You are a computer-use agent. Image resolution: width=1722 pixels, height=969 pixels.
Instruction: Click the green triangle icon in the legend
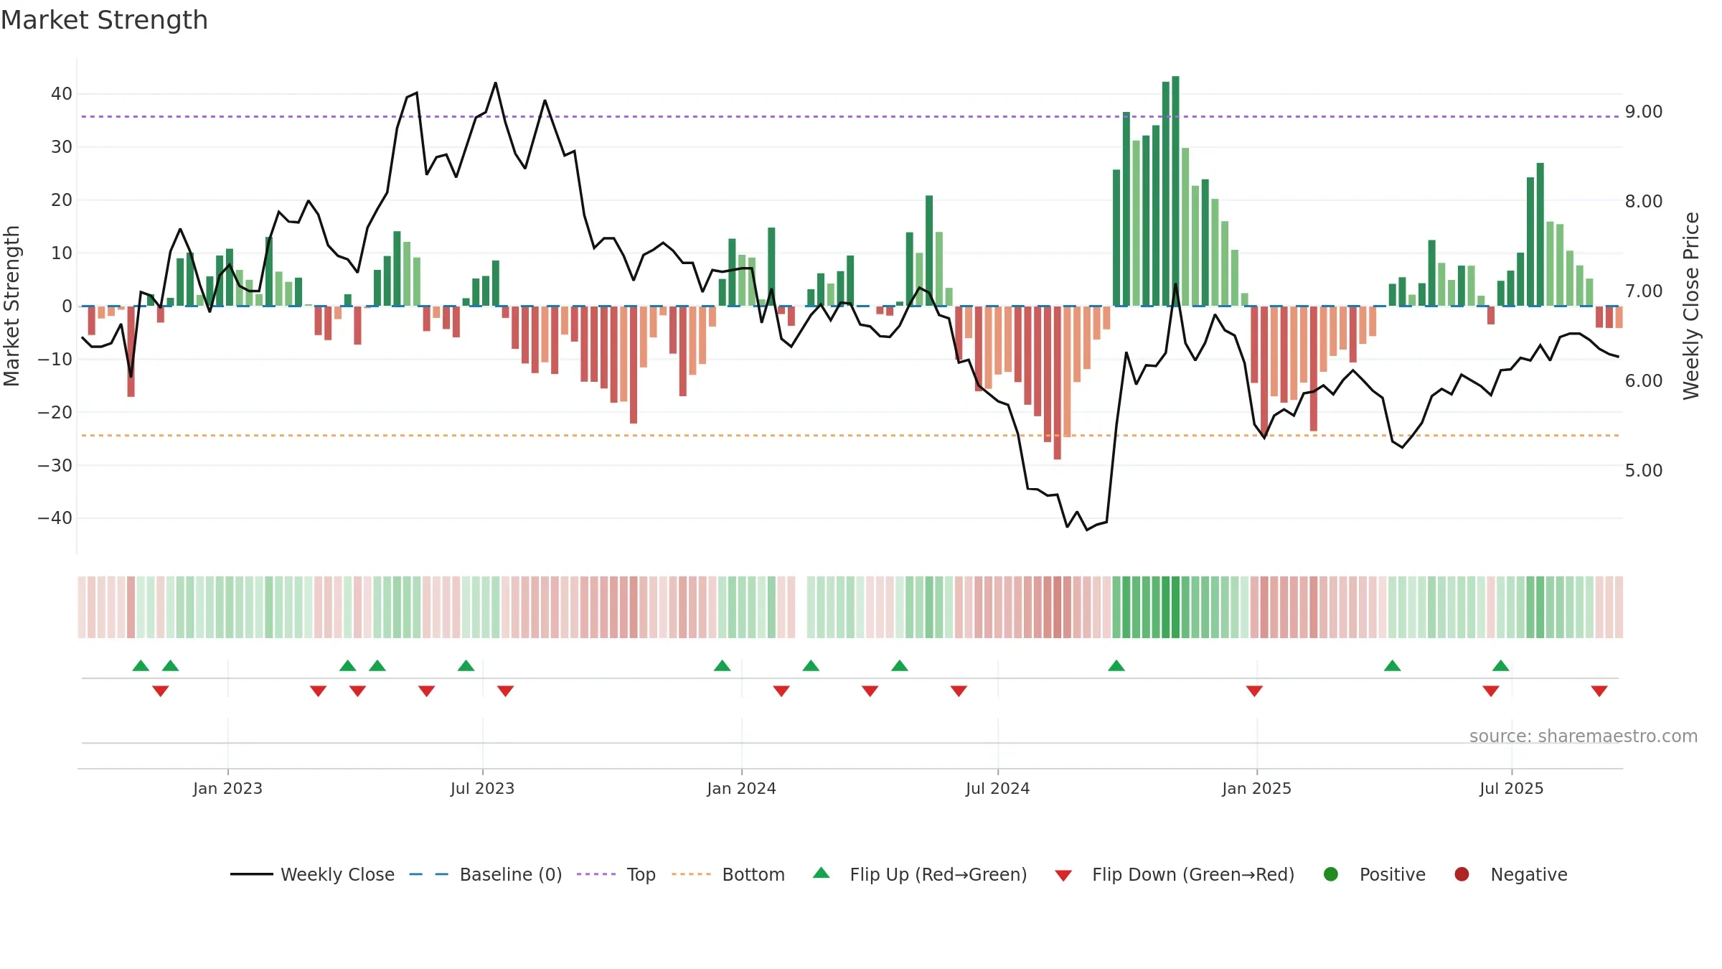point(822,873)
